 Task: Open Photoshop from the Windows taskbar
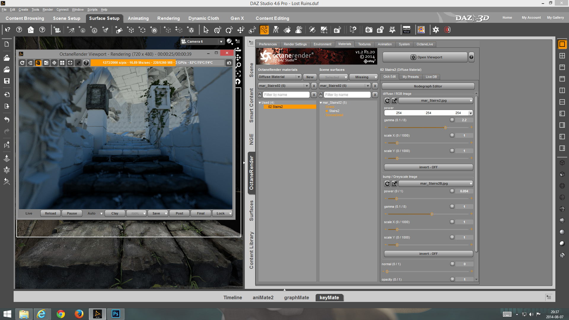[x=116, y=314]
